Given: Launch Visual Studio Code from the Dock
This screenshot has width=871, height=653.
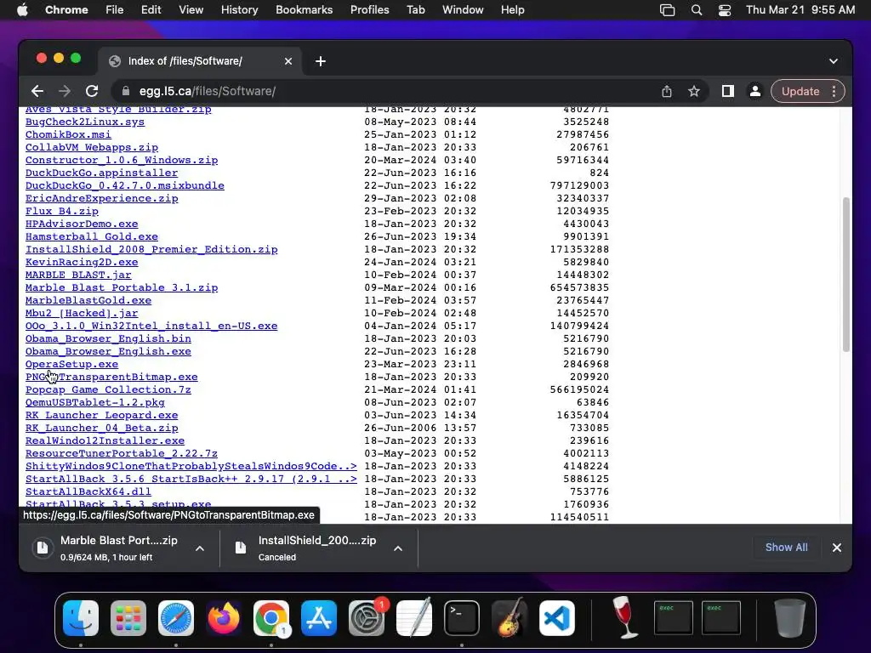Looking at the screenshot, I should tap(557, 618).
